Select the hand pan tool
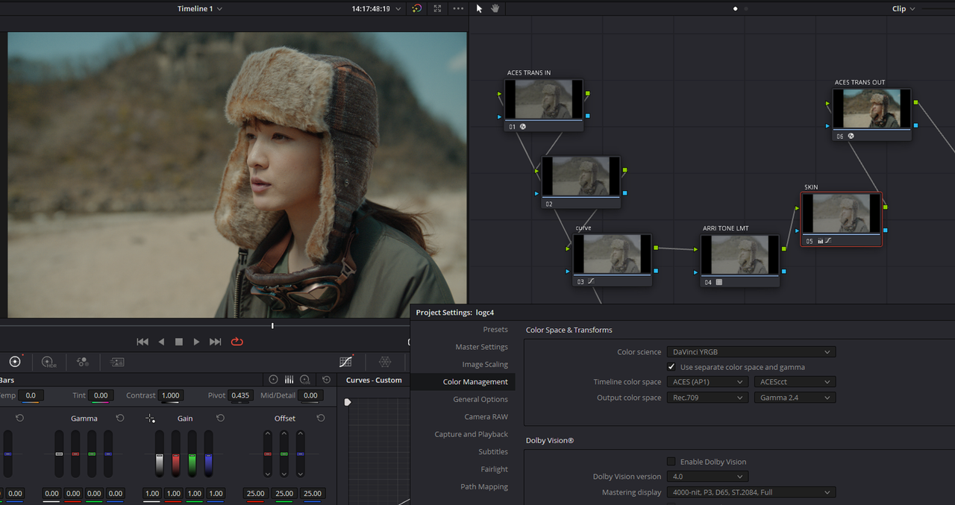The height and width of the screenshot is (505, 955). tap(495, 8)
